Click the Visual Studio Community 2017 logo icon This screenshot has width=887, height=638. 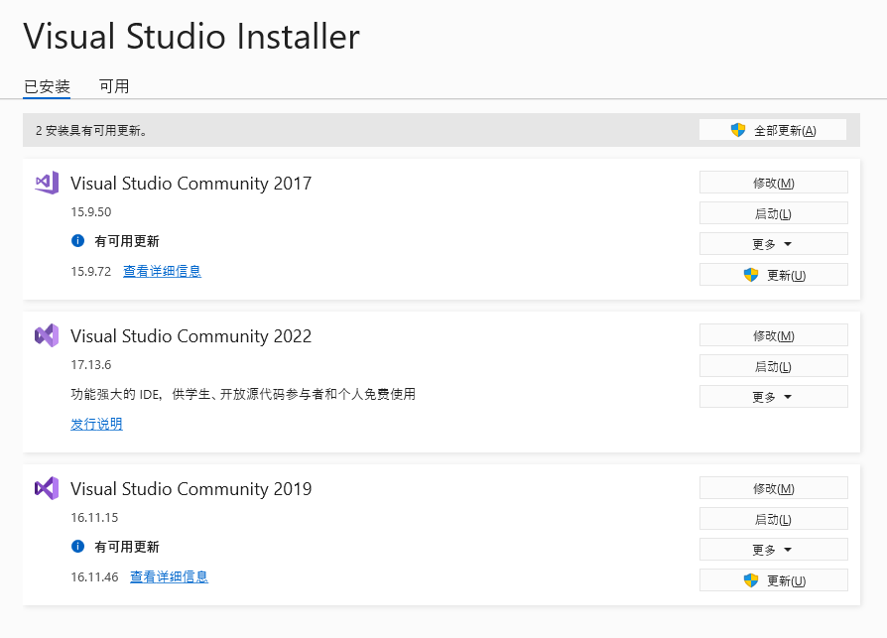[47, 183]
